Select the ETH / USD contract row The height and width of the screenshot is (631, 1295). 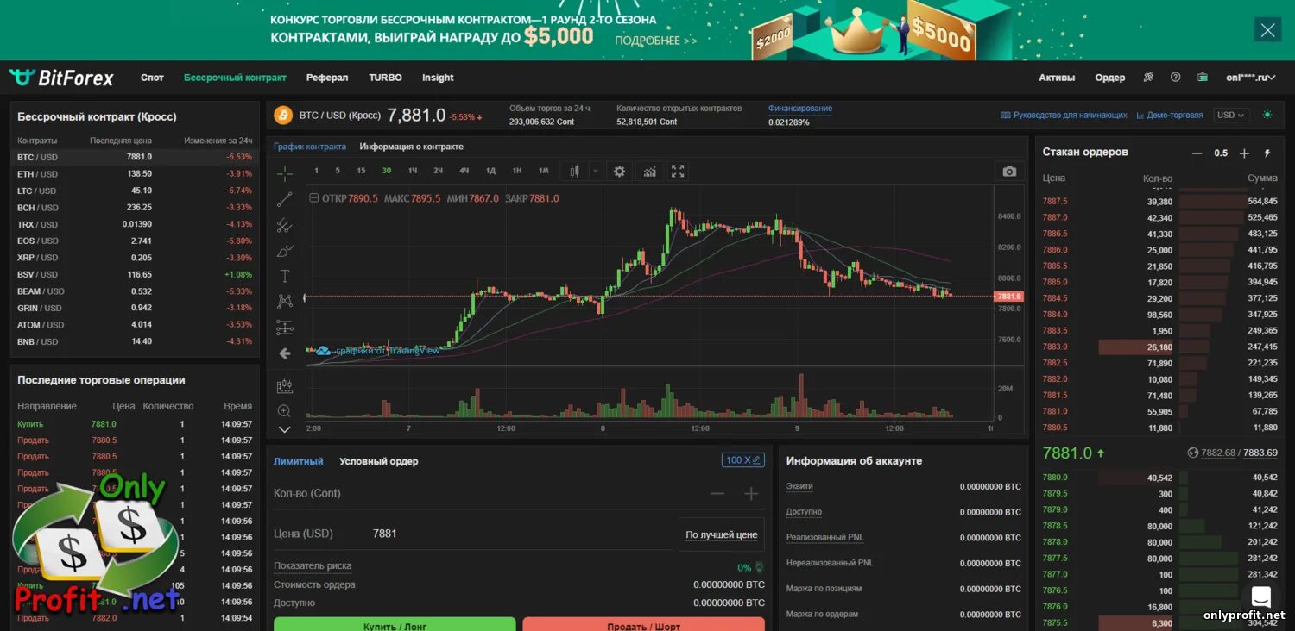click(x=135, y=173)
